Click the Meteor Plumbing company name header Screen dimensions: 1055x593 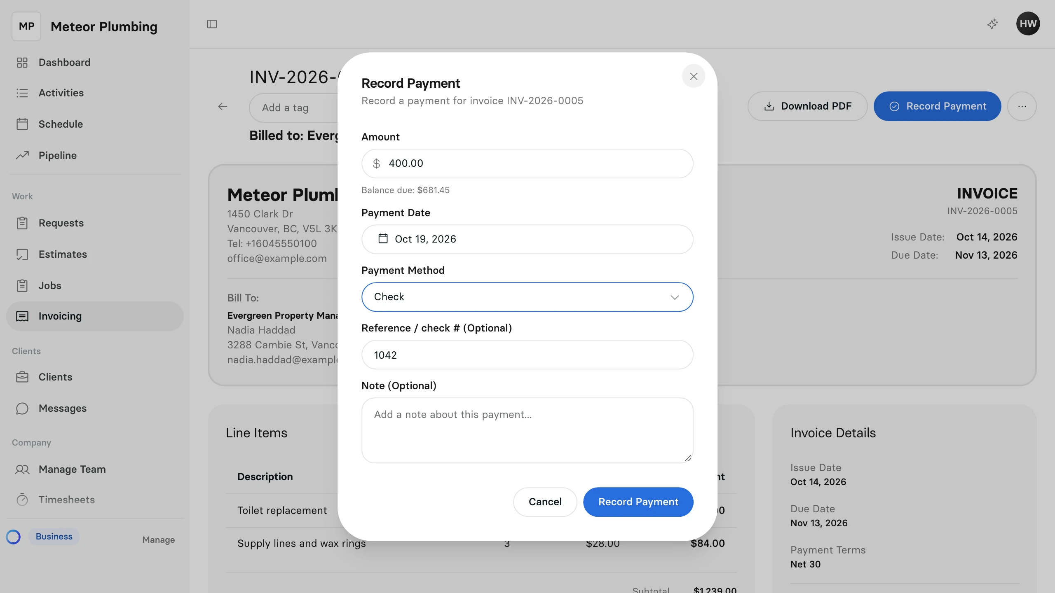[104, 27]
